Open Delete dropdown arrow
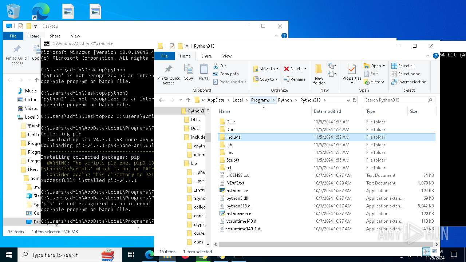Screen dimensions: 466x262 (305, 69)
